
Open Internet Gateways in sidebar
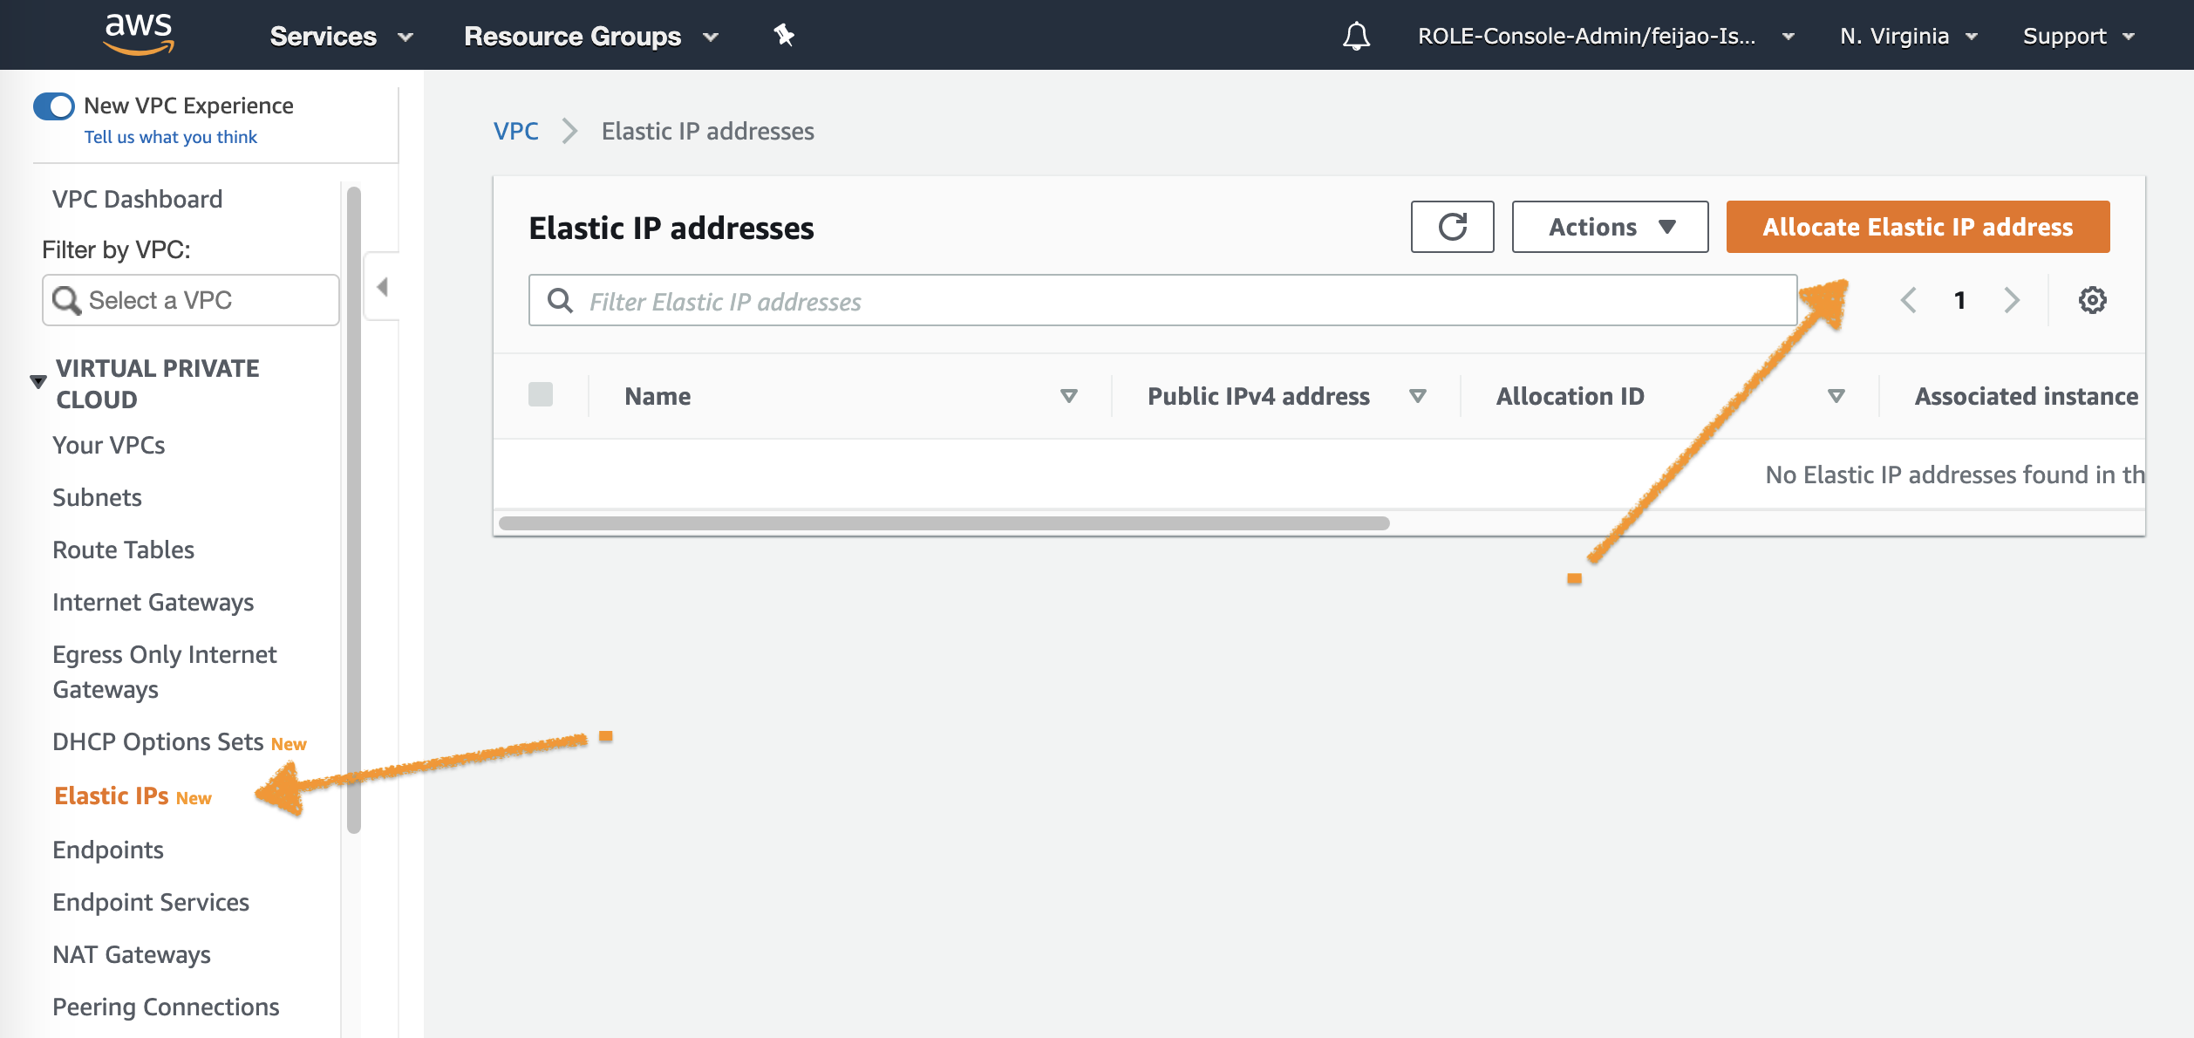153,602
